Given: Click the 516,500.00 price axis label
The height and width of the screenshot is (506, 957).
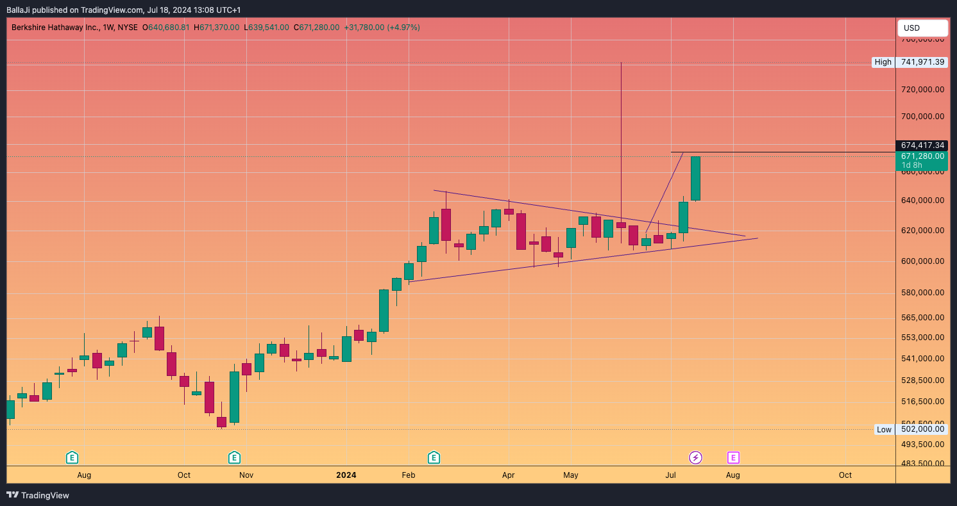Looking at the screenshot, I should point(922,402).
